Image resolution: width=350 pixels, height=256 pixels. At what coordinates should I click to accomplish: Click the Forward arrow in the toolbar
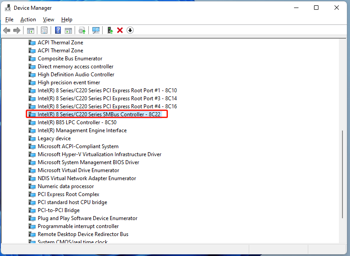click(17, 30)
